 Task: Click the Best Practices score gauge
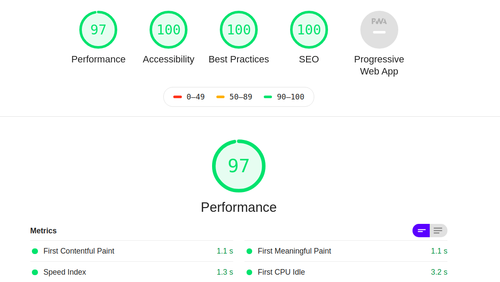(x=239, y=30)
